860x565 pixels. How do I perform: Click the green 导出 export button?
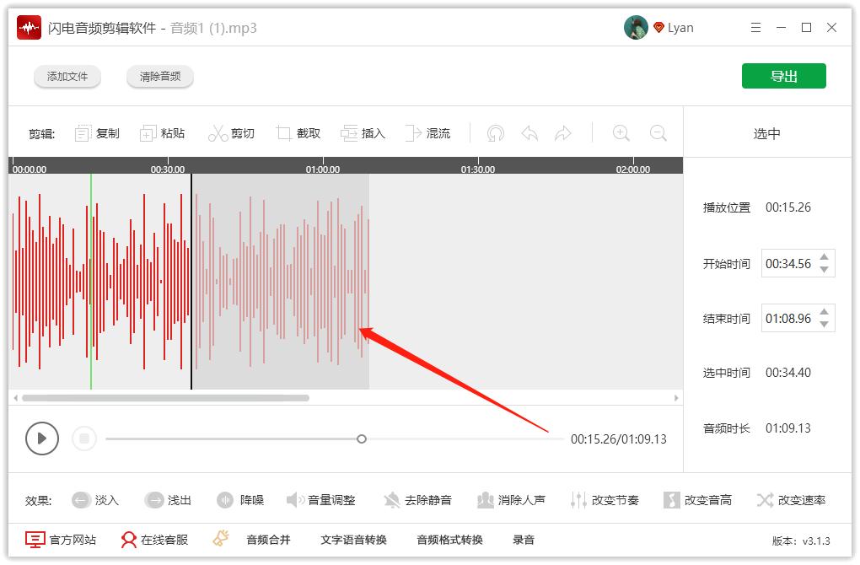(783, 75)
